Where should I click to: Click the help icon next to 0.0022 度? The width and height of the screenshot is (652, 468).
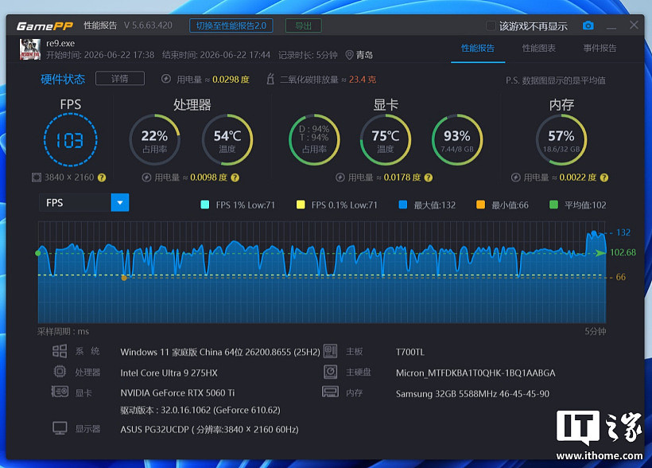point(604,177)
